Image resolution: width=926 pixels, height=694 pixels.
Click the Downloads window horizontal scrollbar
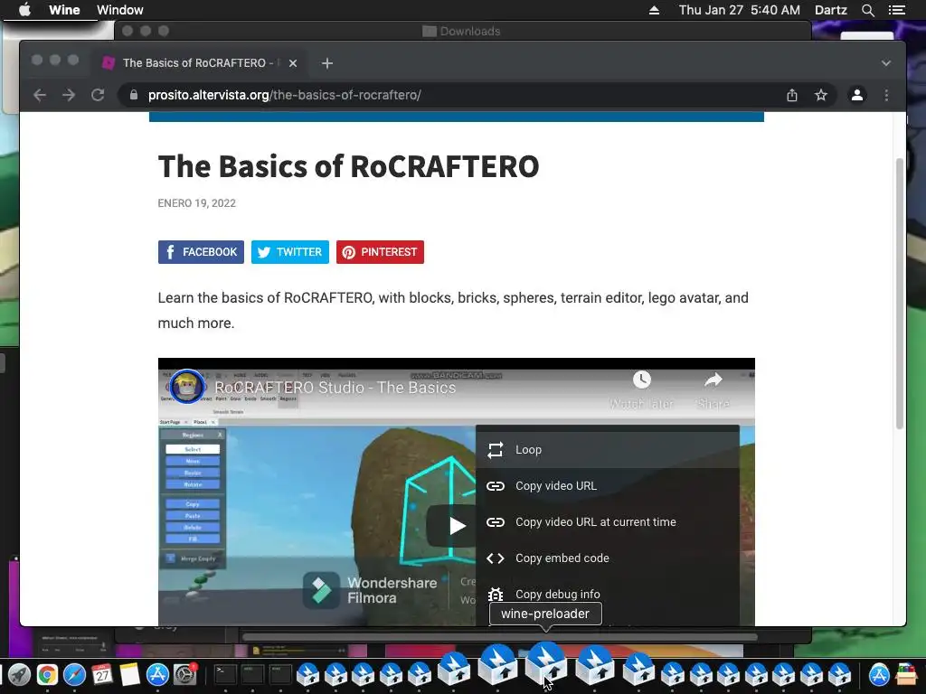point(499,637)
